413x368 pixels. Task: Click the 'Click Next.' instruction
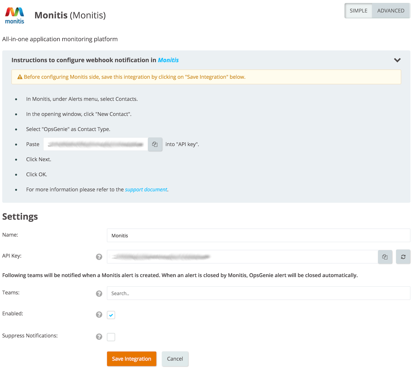(x=38, y=160)
